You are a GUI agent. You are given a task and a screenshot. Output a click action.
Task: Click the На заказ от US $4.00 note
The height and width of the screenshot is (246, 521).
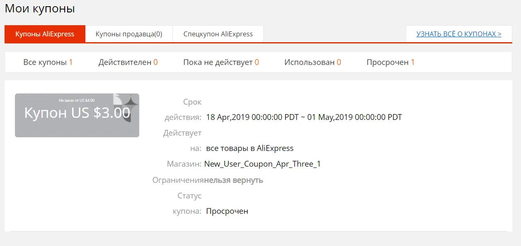point(77,100)
